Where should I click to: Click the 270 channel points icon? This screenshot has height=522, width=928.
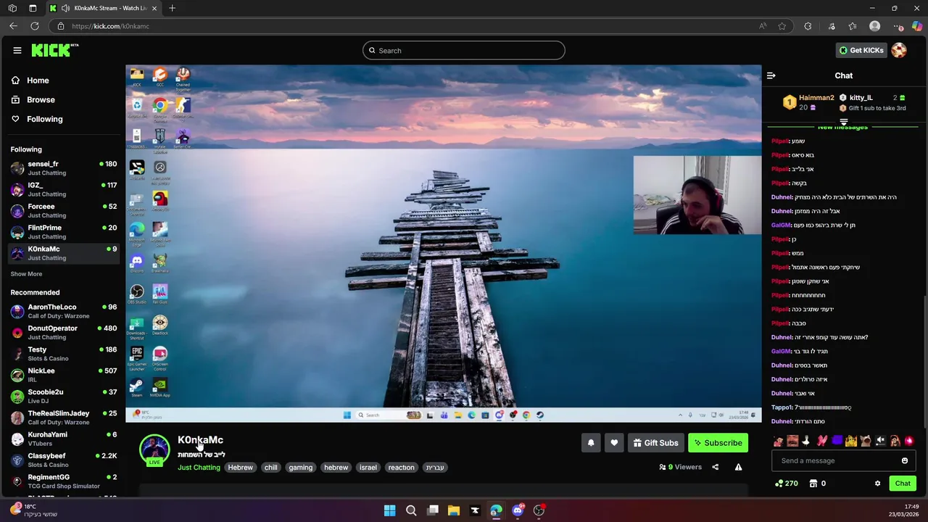tap(786, 484)
